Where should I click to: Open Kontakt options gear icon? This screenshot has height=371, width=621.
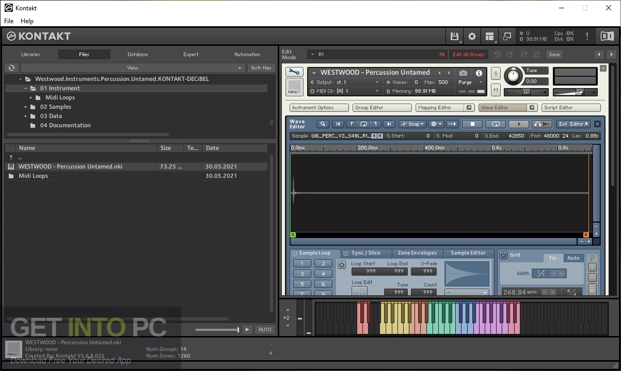472,36
